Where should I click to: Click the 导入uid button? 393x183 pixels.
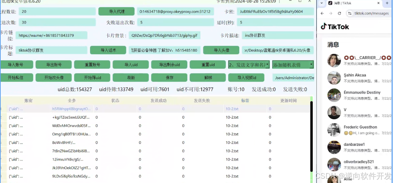click(x=131, y=65)
